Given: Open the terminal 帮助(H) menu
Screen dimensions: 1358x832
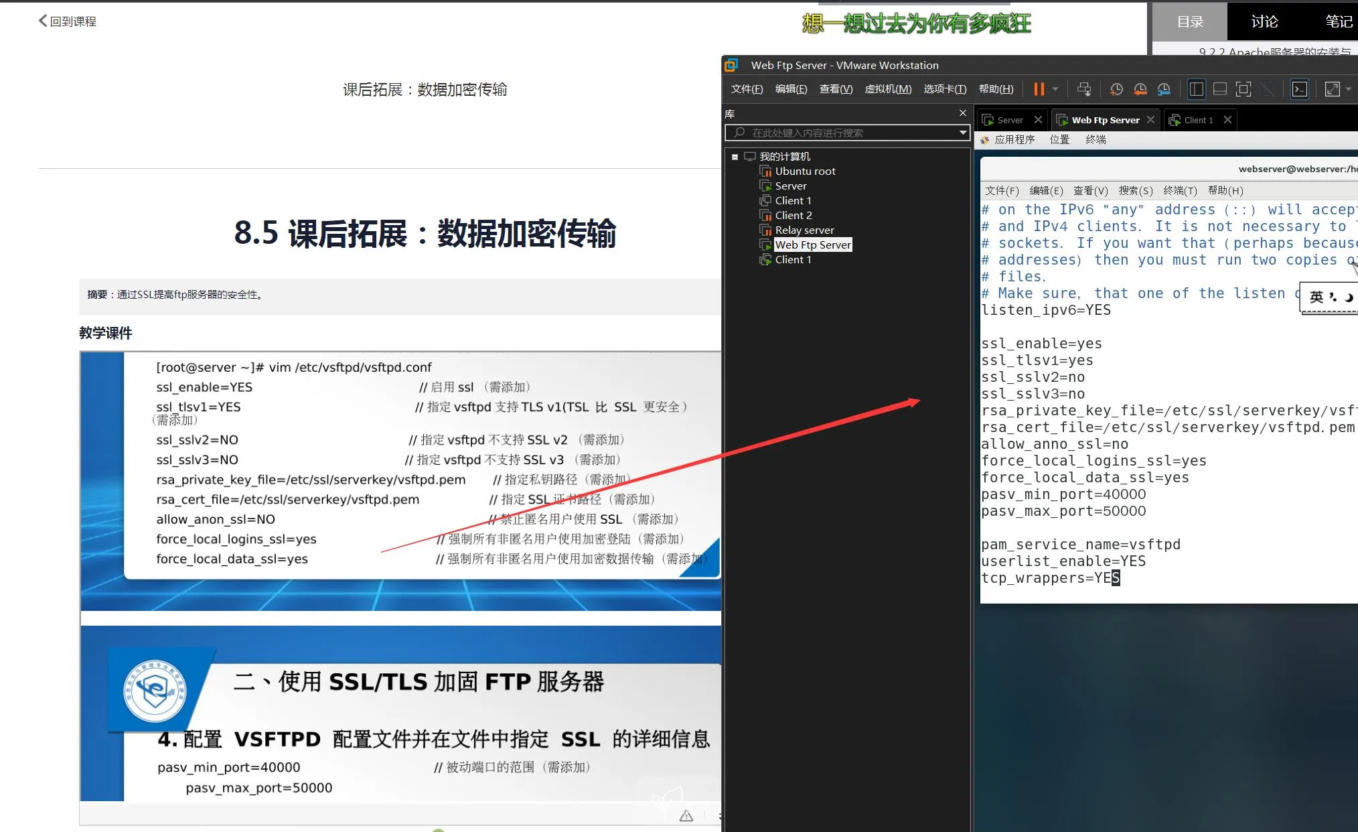Looking at the screenshot, I should pos(1225,191).
